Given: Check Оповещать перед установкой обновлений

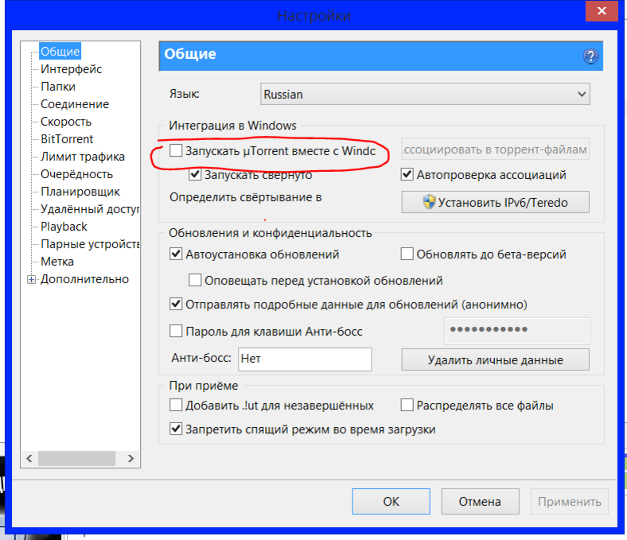Looking at the screenshot, I should click(195, 280).
